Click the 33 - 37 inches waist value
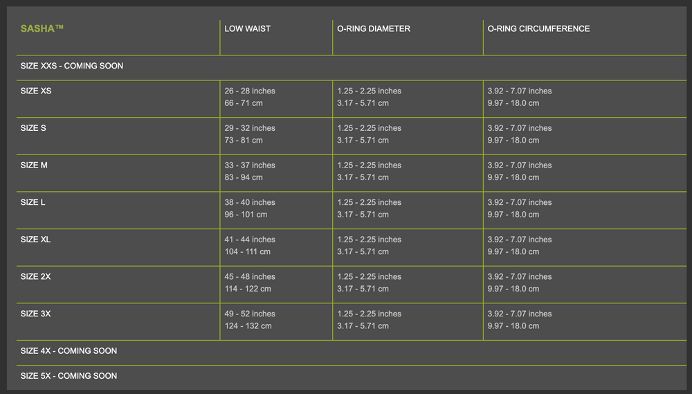 (250, 165)
